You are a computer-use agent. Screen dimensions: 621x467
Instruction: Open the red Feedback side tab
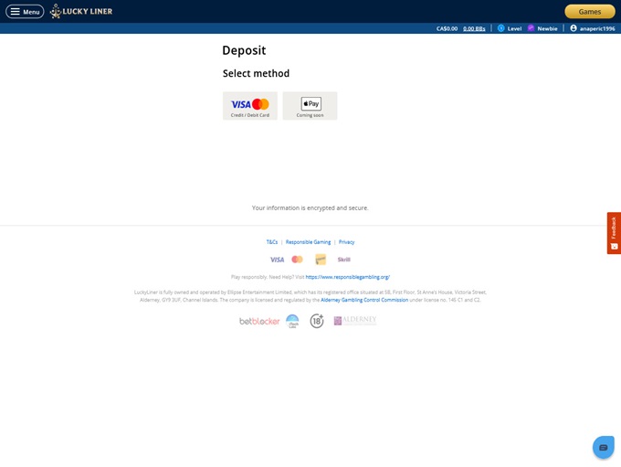point(614,233)
